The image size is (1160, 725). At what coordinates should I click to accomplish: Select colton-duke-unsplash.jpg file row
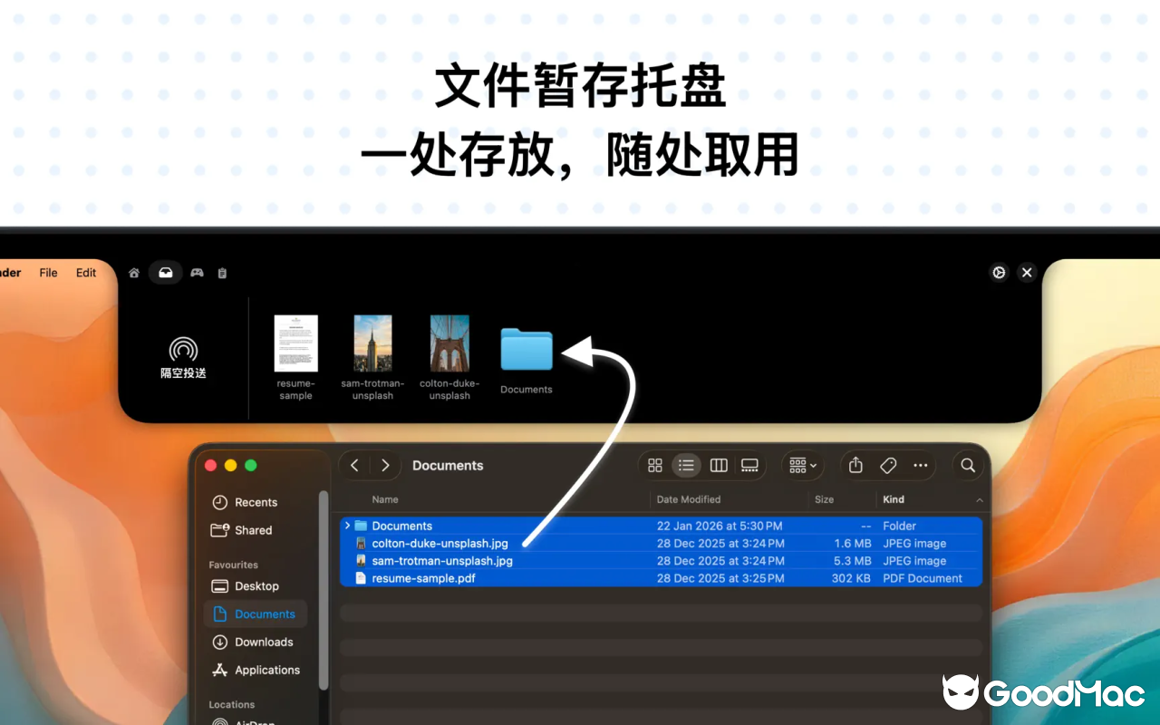coord(662,543)
